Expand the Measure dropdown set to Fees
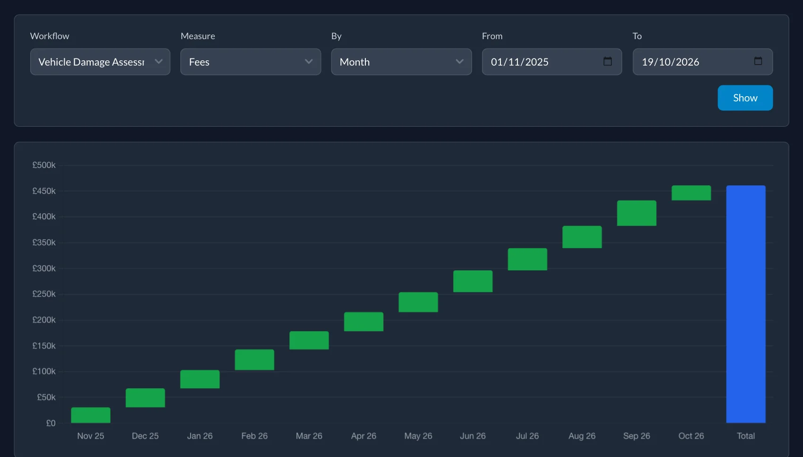Screen dimensions: 803x457 coord(251,62)
